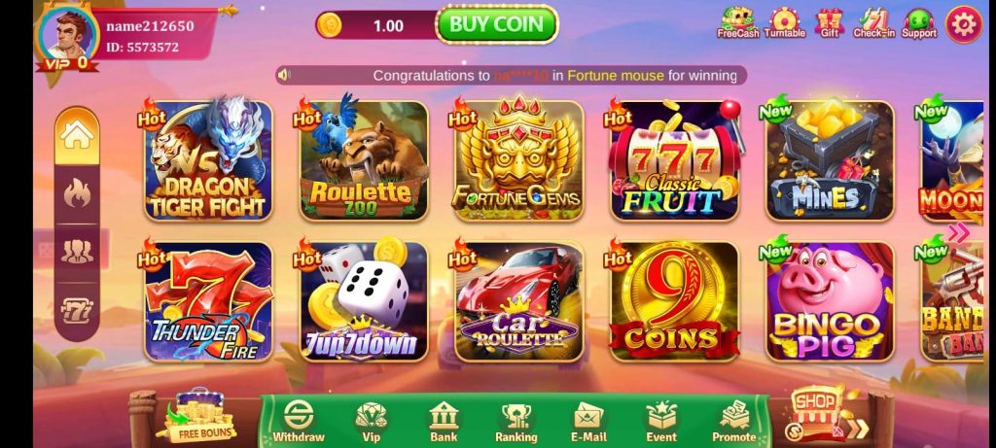Open the Bank icon in bottom bar
The image size is (996, 448).
(444, 422)
